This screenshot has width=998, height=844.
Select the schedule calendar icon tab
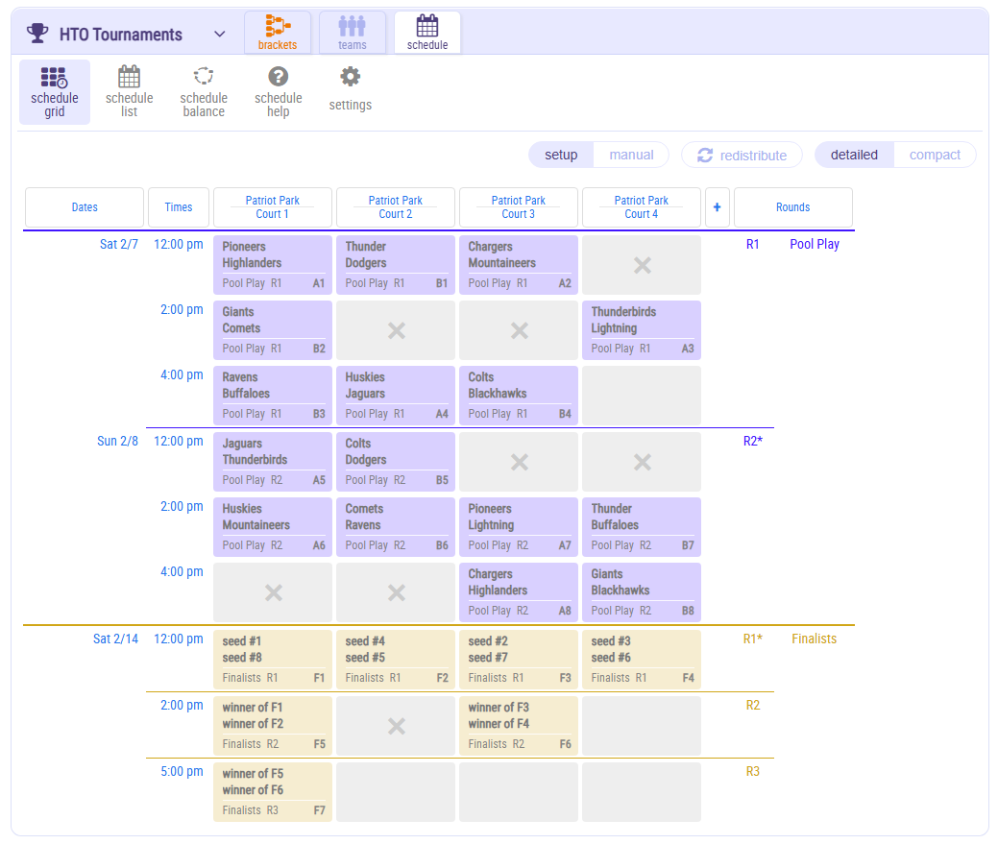(427, 33)
